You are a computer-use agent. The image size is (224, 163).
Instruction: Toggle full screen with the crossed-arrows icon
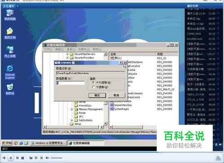(41, 158)
